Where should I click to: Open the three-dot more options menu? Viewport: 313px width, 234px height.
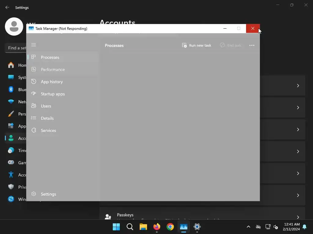tap(252, 45)
